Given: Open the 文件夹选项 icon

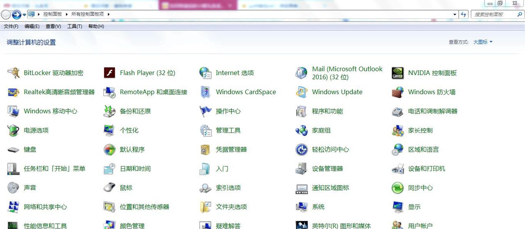Looking at the screenshot, I should coord(205,207).
